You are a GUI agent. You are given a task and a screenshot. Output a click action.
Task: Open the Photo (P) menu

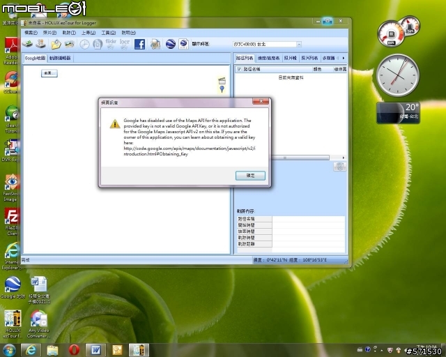pyautogui.click(x=49, y=33)
